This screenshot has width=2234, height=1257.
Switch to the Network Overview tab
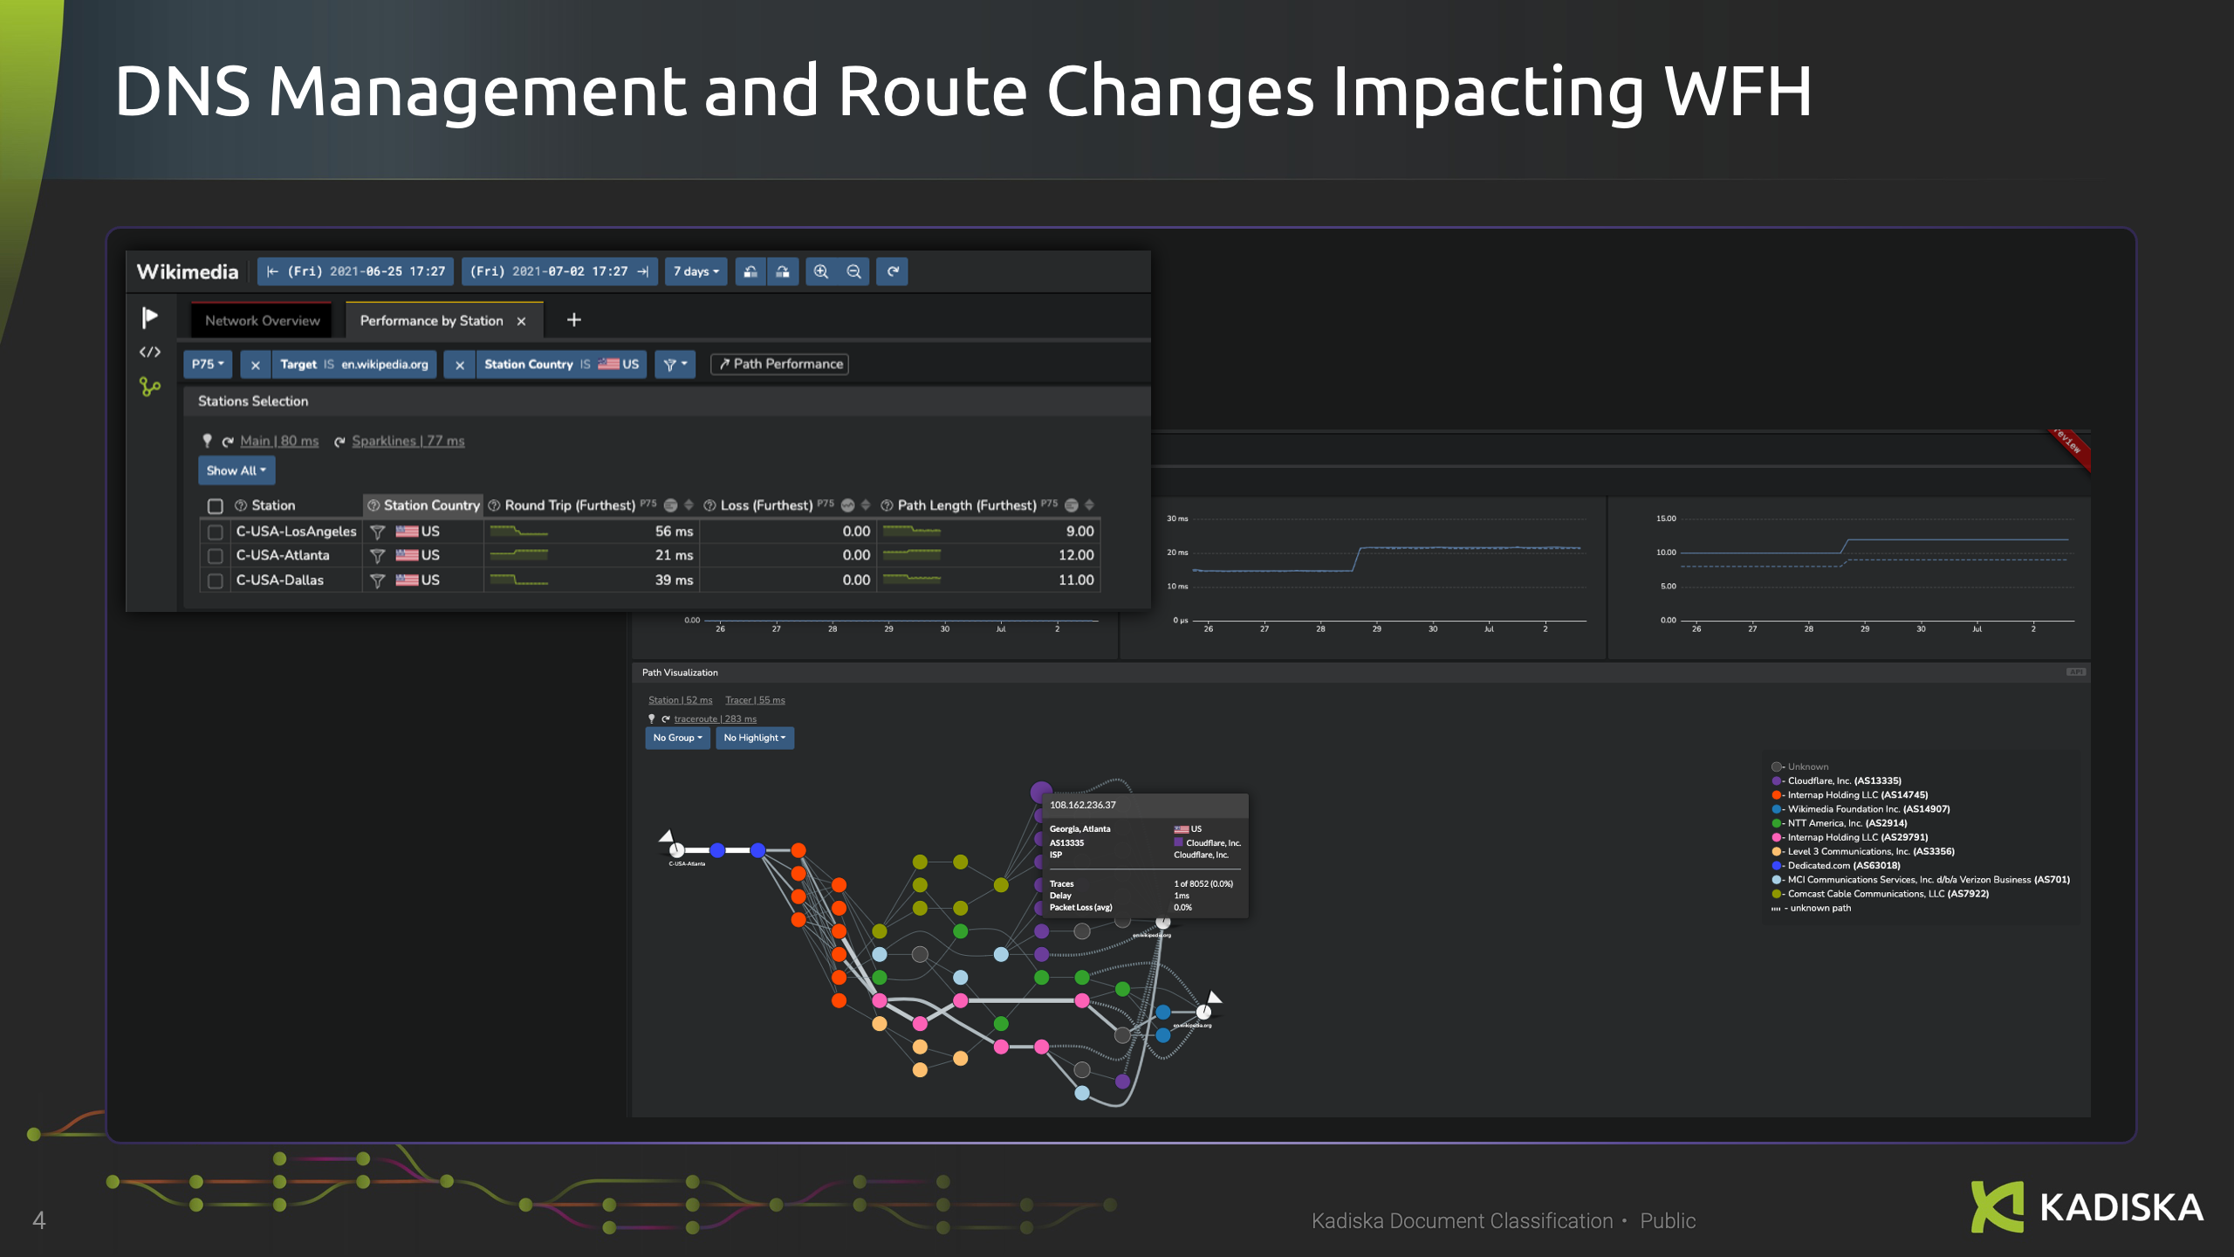(262, 320)
